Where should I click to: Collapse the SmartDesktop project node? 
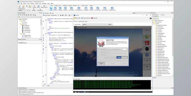pyautogui.click(x=19, y=19)
